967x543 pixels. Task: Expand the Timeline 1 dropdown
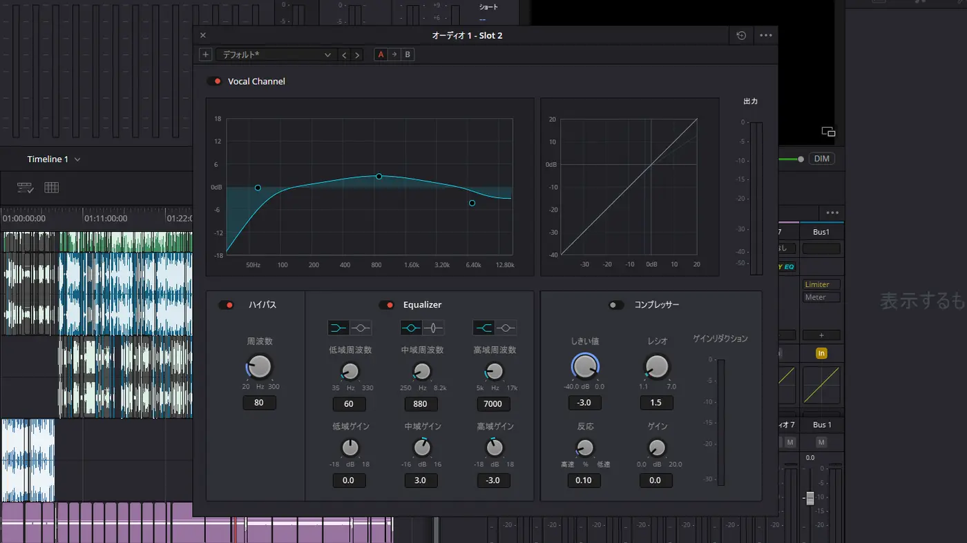pos(77,159)
